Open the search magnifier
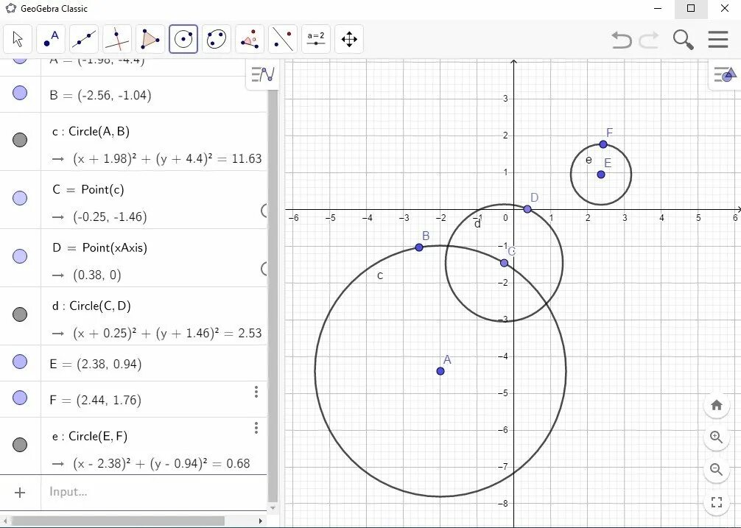The width and height of the screenshot is (741, 528). tap(684, 40)
